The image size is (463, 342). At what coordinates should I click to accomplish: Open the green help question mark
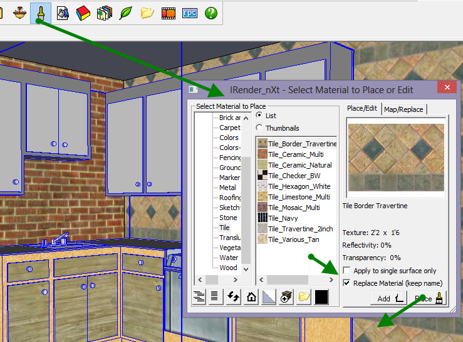(211, 12)
